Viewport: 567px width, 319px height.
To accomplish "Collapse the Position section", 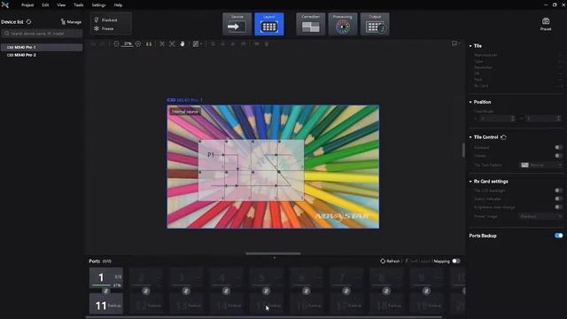I will tap(470, 102).
